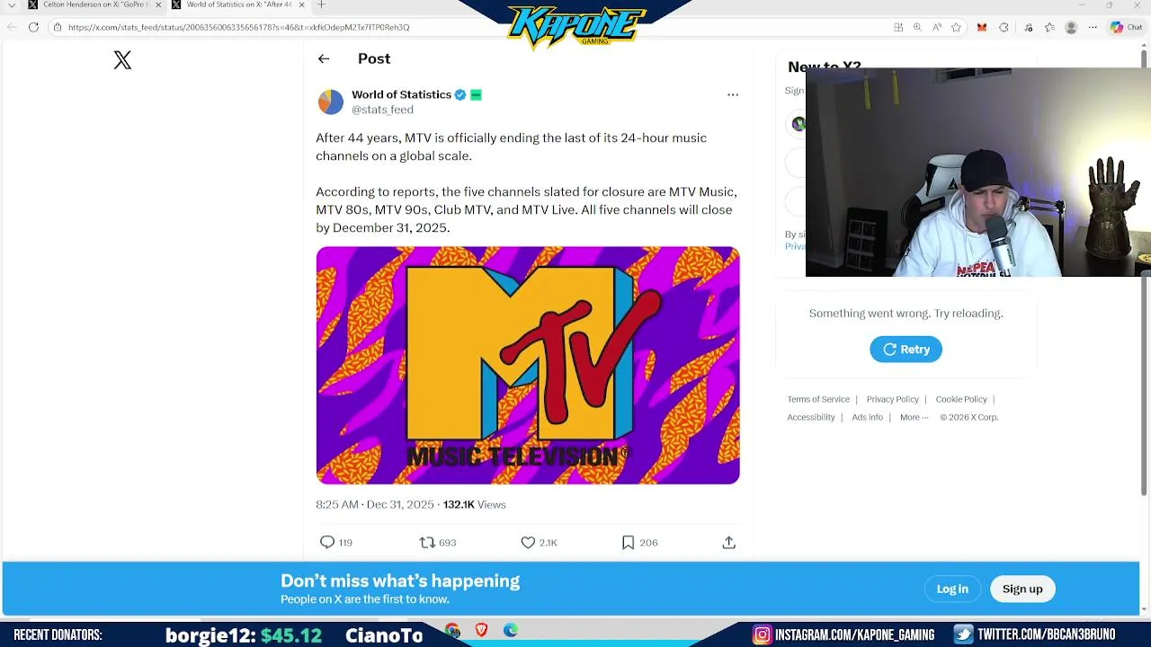Screen dimensions: 1151x647
Task: Click the X logo icon
Action: coord(122,60)
